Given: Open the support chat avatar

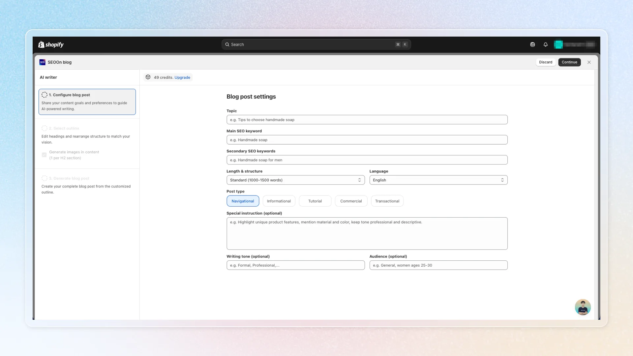Looking at the screenshot, I should [x=583, y=307].
